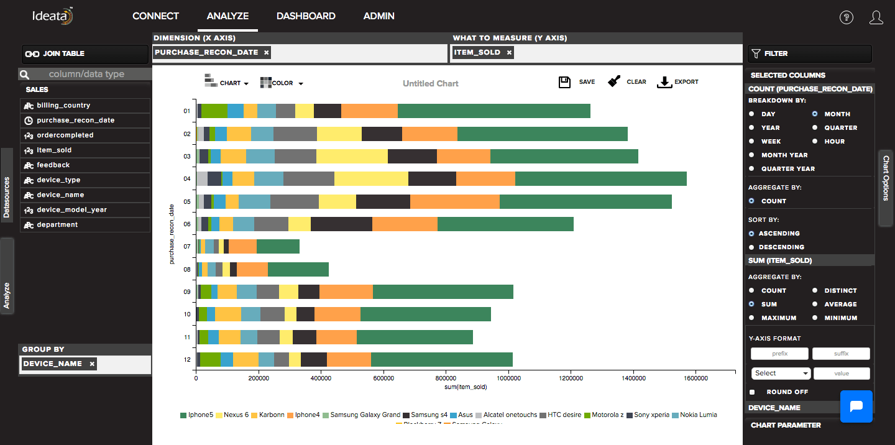This screenshot has width=895, height=445.
Task: Select Month Year breakdown radio
Action: tap(751, 155)
